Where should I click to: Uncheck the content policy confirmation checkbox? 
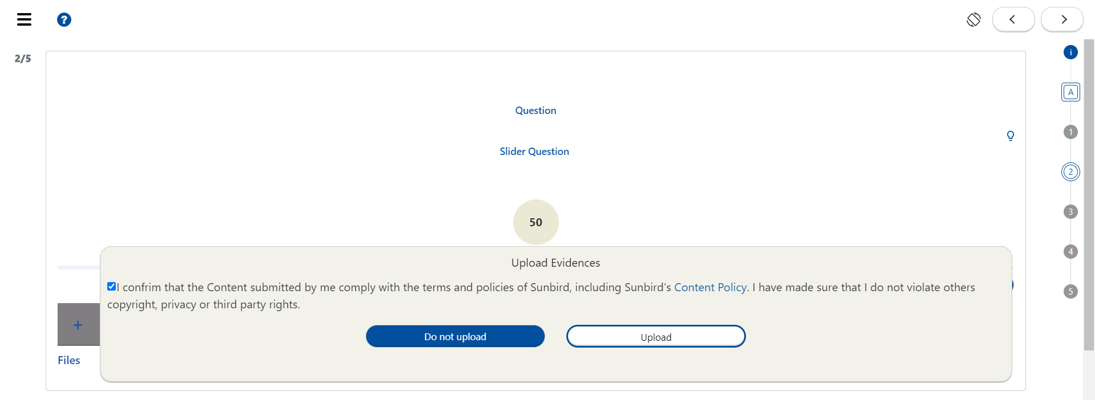tap(112, 287)
